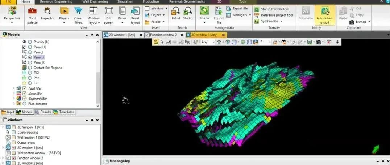Uncheck the Fault filter checkbox

(x=24, y=88)
